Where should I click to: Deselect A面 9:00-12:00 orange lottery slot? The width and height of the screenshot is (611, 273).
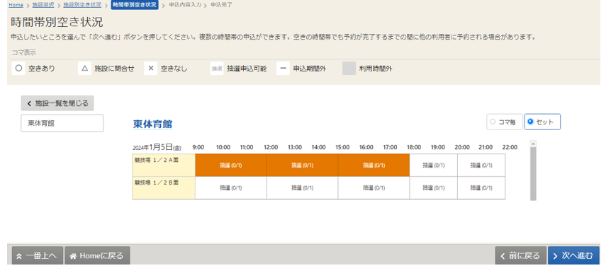click(230, 165)
